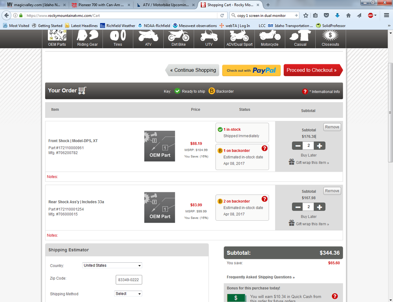The height and width of the screenshot is (302, 393).
Task: Open the Shipping Method Select dropdown
Action: coord(128,294)
